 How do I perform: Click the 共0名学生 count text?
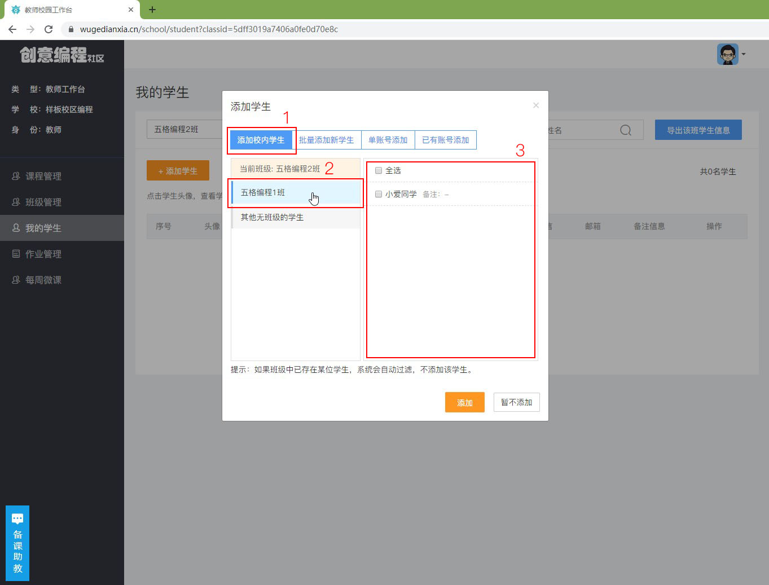pos(718,171)
